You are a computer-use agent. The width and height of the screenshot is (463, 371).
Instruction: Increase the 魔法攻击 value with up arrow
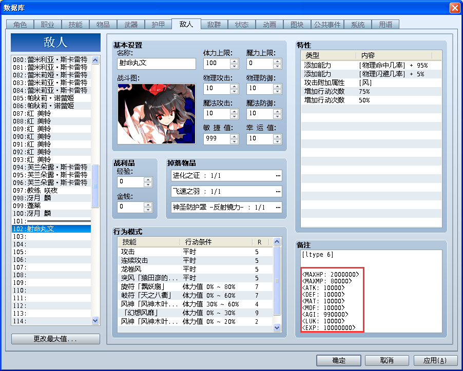click(x=234, y=111)
